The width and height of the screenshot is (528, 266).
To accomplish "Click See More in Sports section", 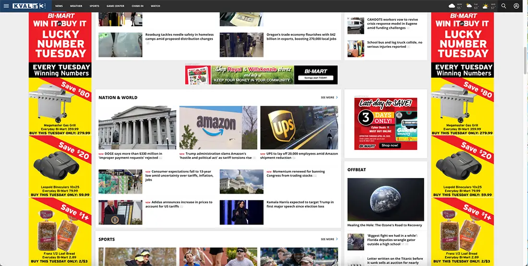I will 329,240.
